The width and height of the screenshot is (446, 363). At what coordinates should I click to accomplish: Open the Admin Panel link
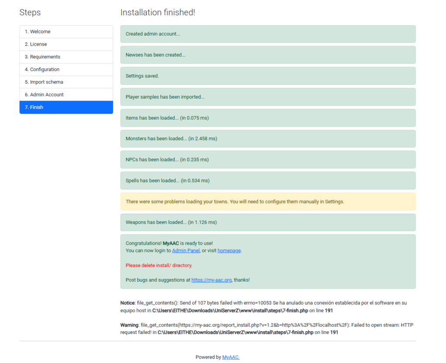click(186, 250)
